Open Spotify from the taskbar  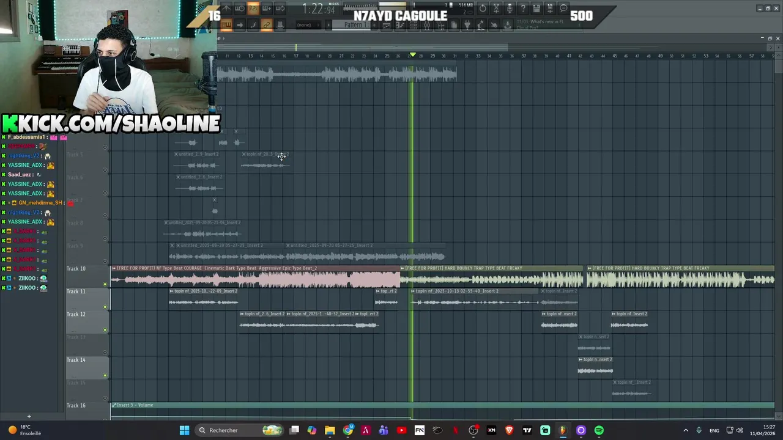click(x=599, y=430)
